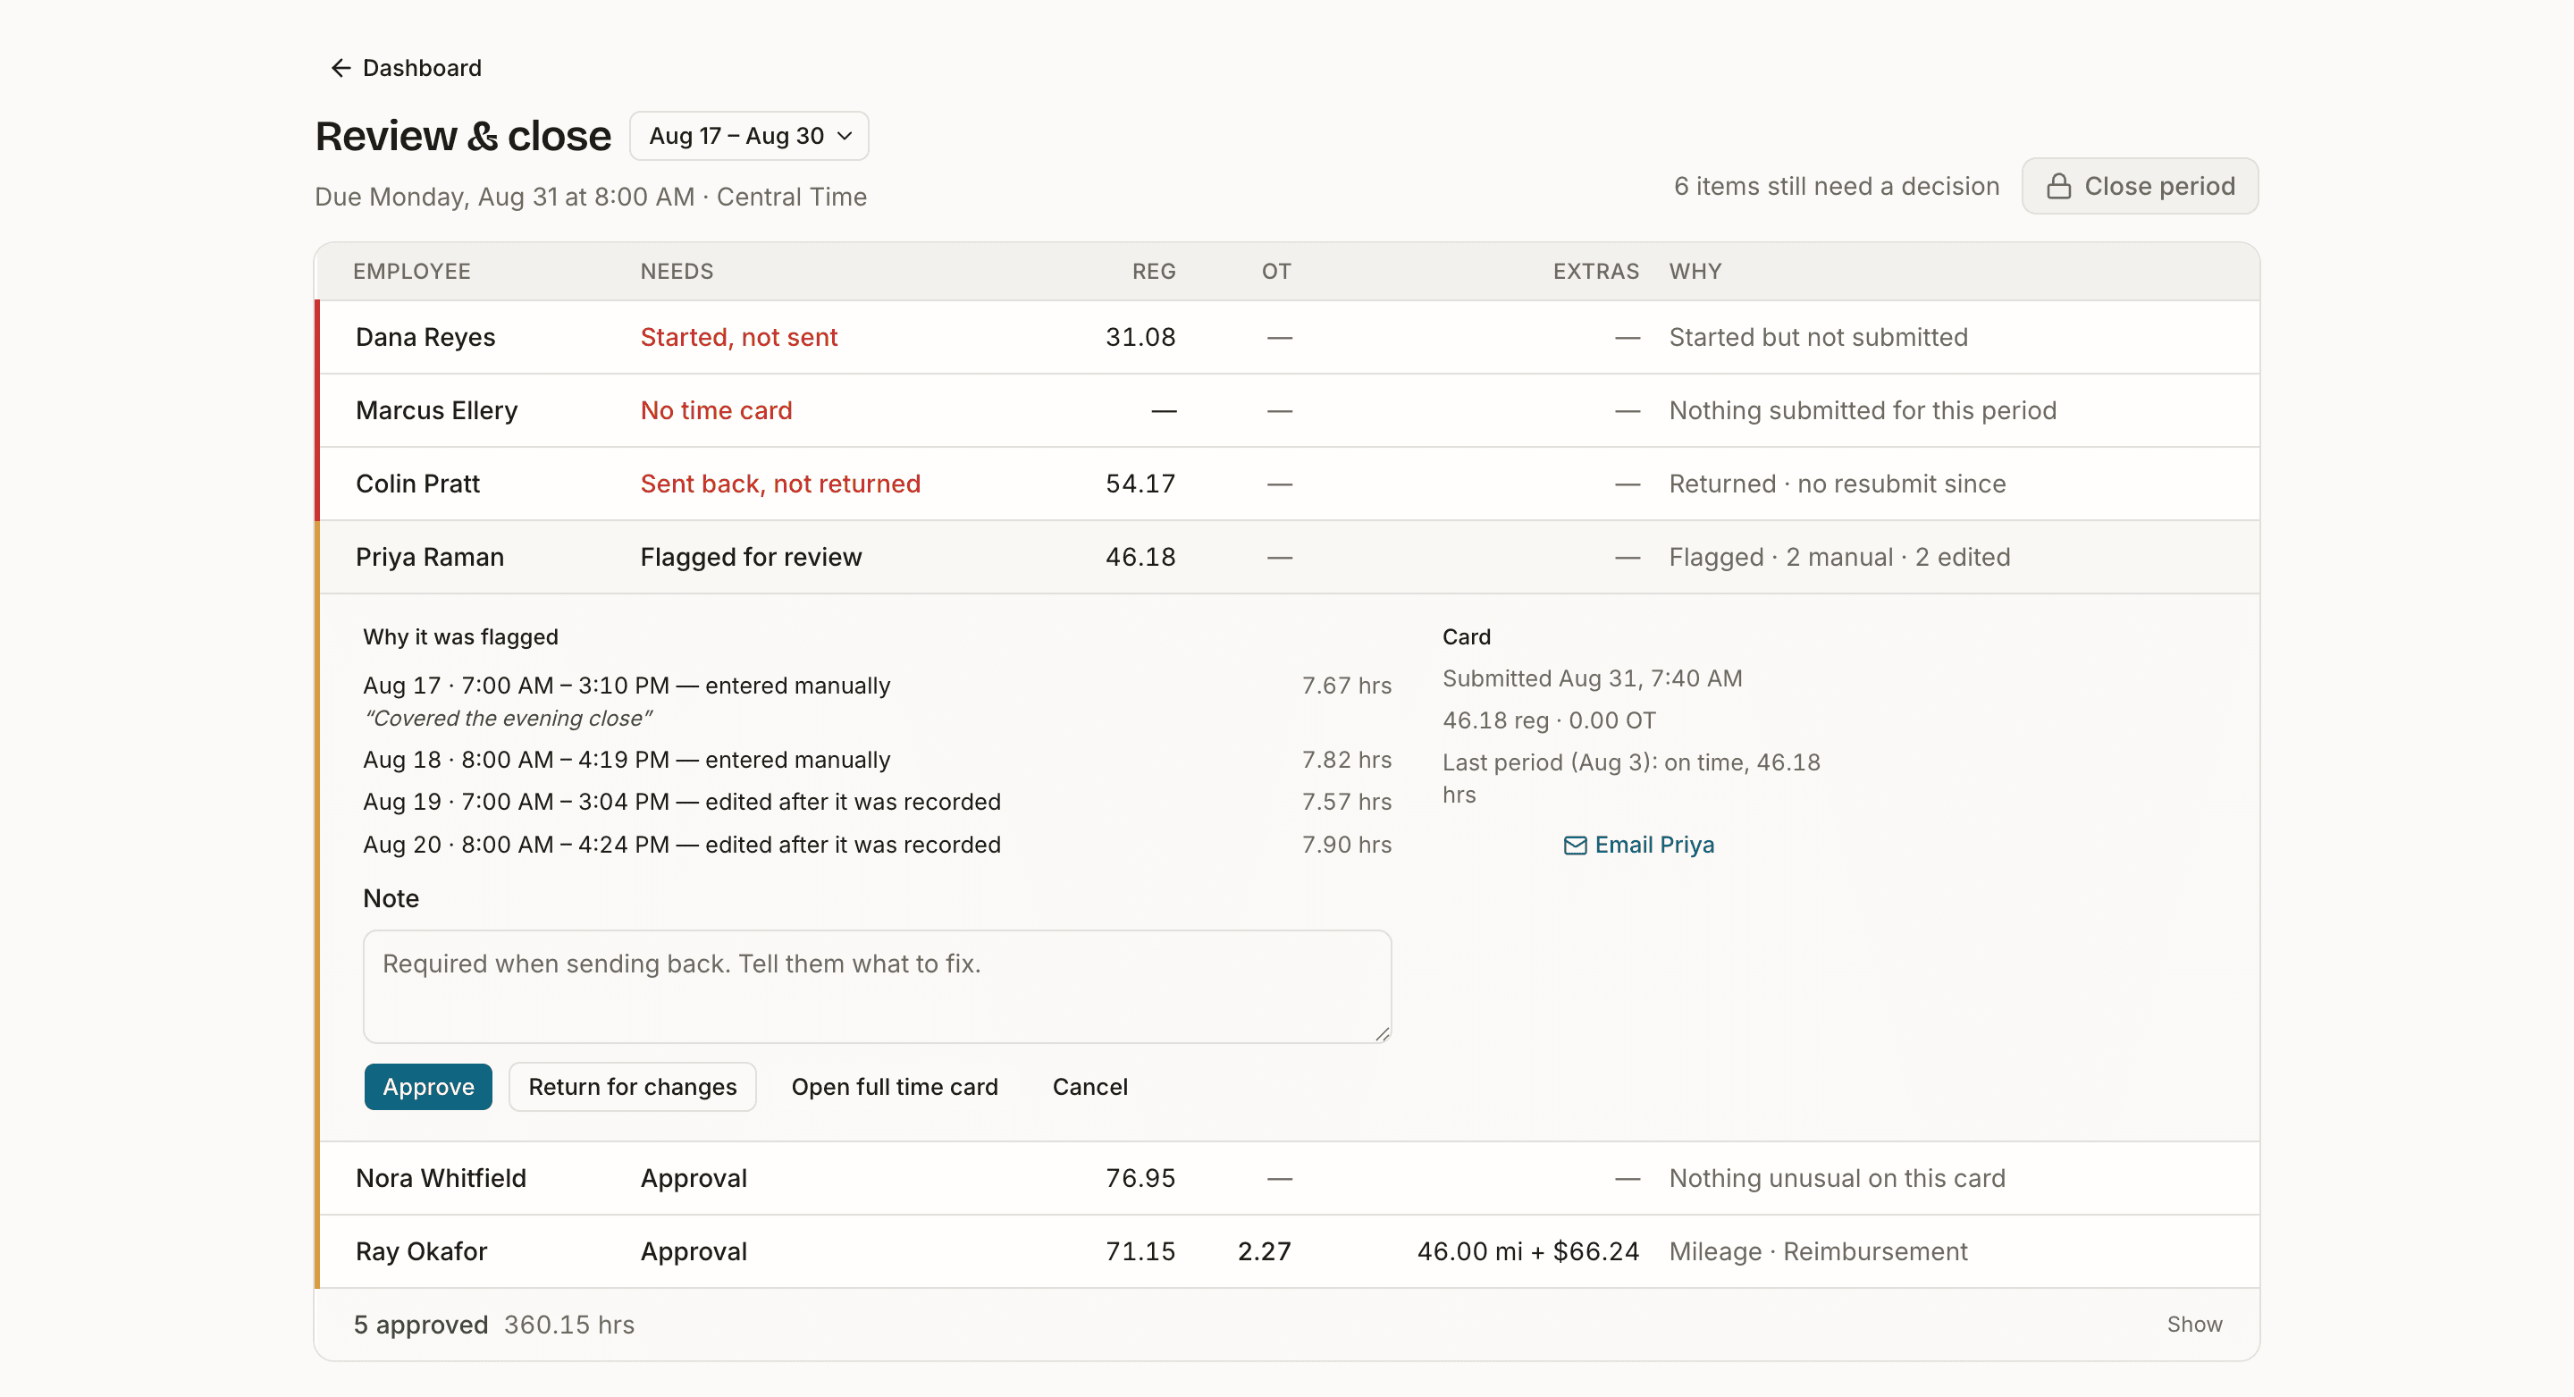Open Ray Okafor's approval row
Screen dimensions: 2574x1397
pyautogui.click(x=1288, y=1252)
